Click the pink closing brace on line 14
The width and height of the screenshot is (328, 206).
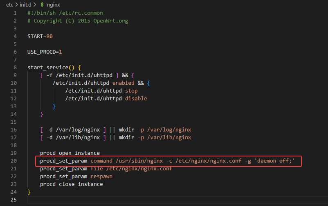(41, 114)
